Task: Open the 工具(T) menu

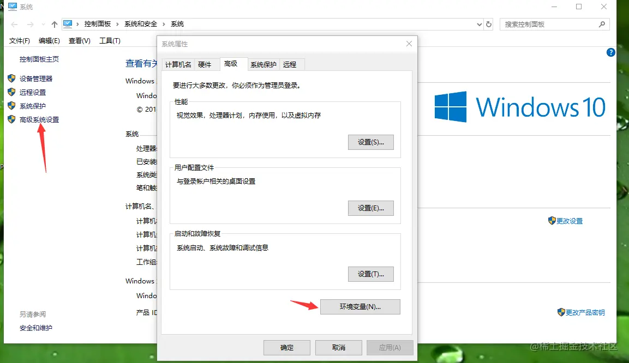Action: (x=110, y=40)
